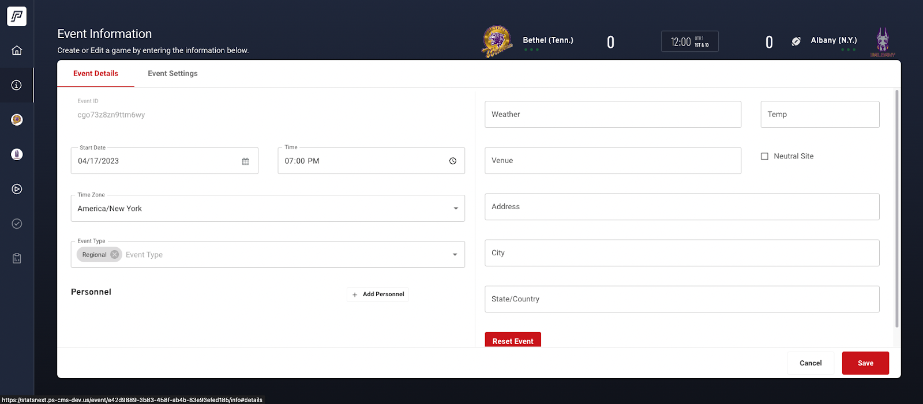Open the clipboard report icon in the sidebar
This screenshot has height=404, width=923.
pyautogui.click(x=17, y=258)
